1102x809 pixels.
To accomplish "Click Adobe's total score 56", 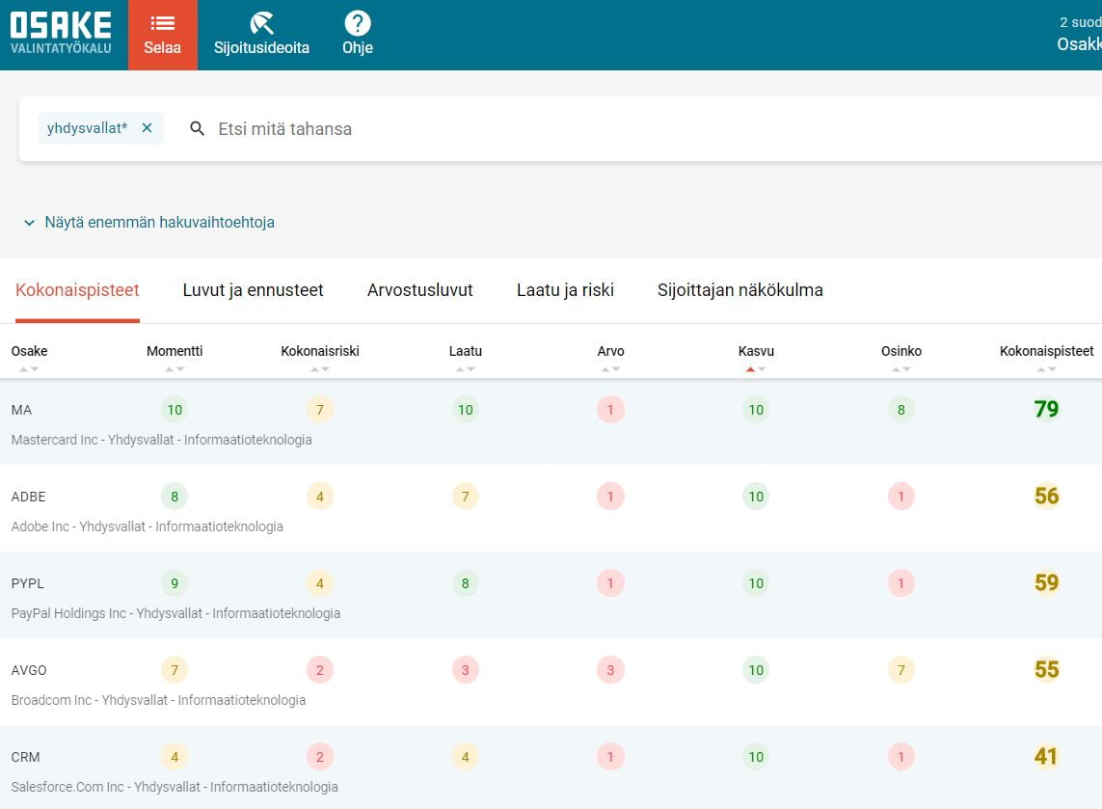I will click(x=1046, y=497).
